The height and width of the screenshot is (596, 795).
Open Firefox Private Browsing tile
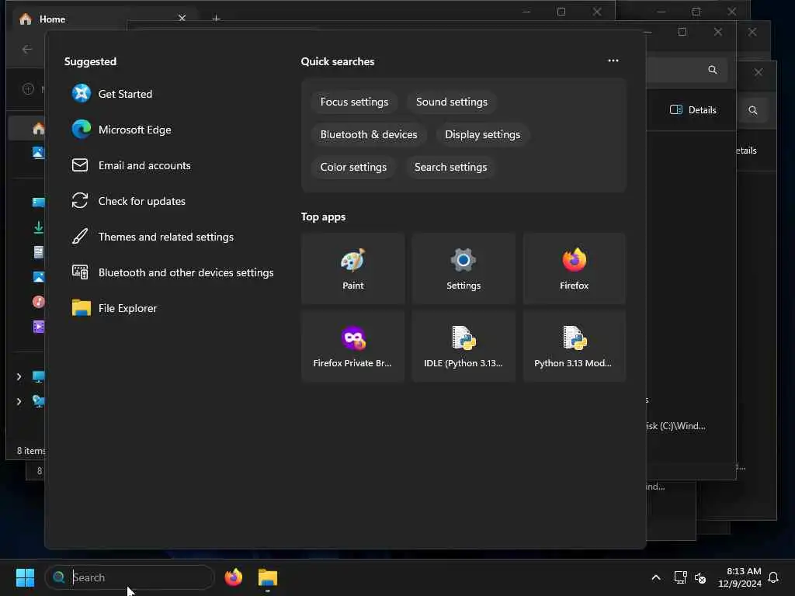[353, 346]
